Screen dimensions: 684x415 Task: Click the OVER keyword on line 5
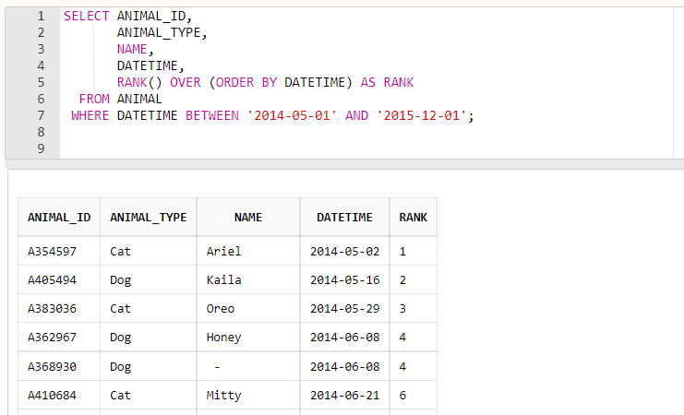point(185,82)
